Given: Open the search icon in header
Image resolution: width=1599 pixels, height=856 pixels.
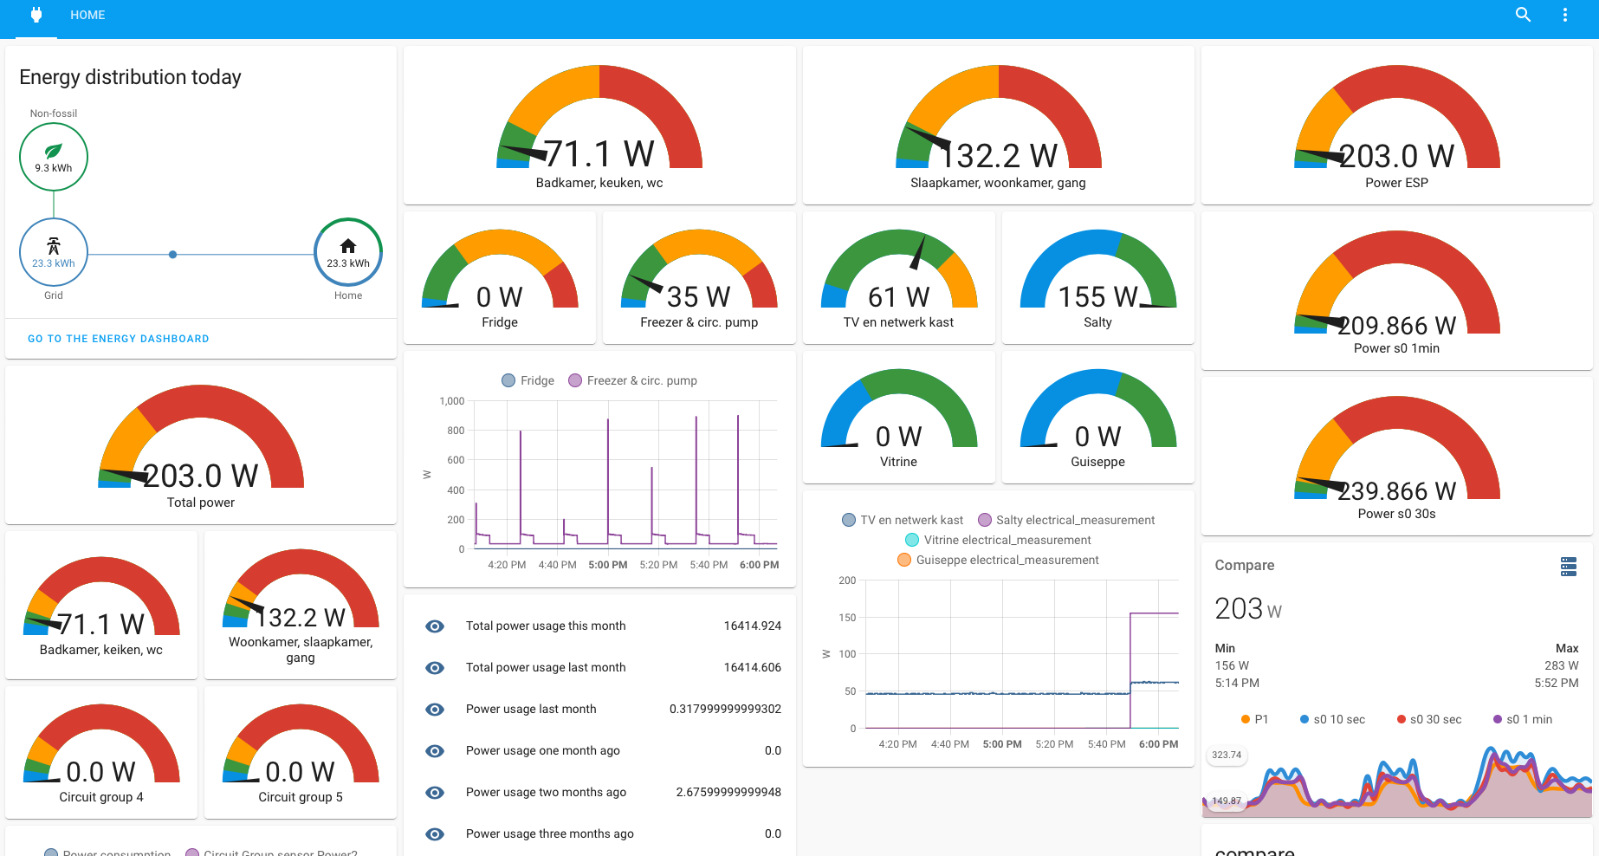Looking at the screenshot, I should (x=1523, y=15).
